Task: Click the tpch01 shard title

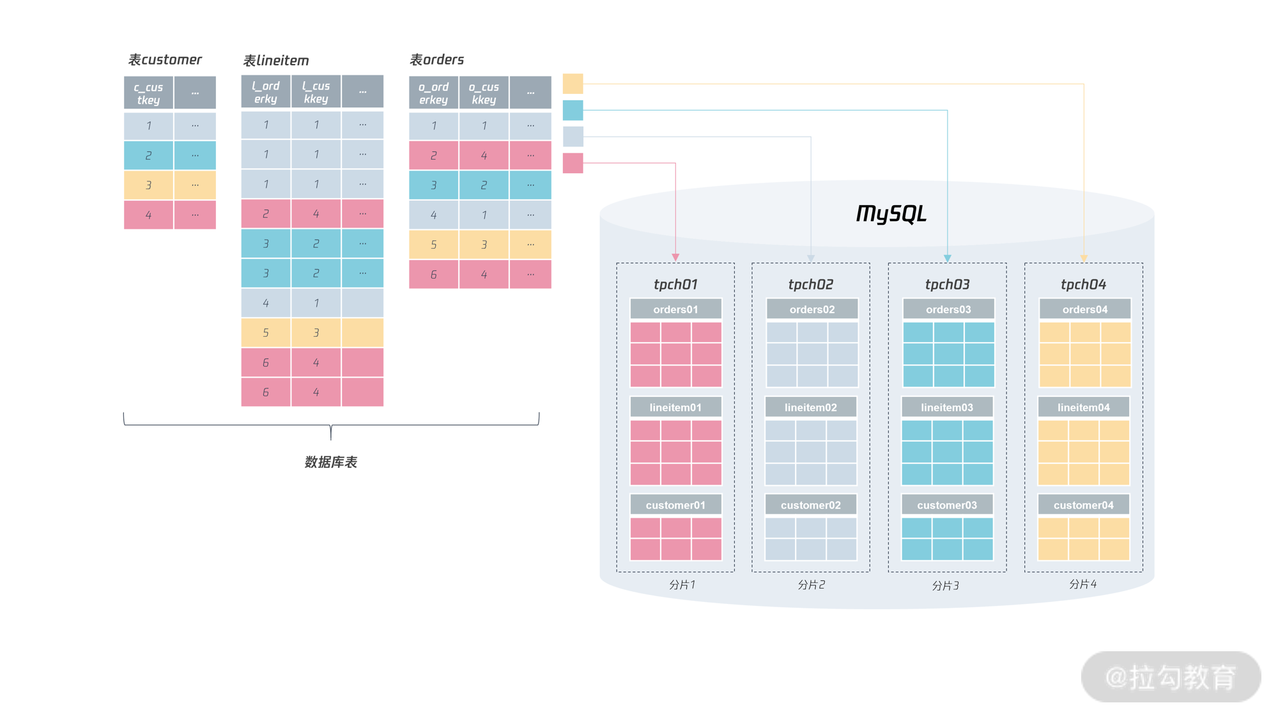Action: (675, 284)
